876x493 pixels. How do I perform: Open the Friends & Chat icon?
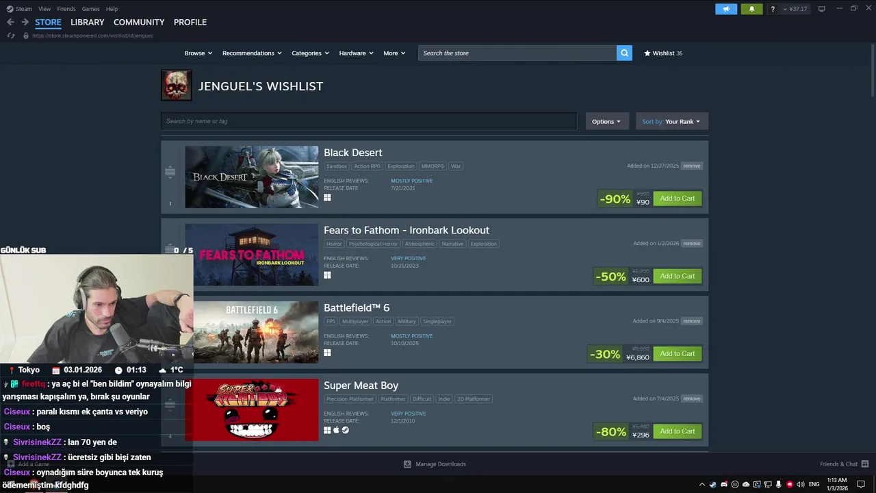coord(865,464)
